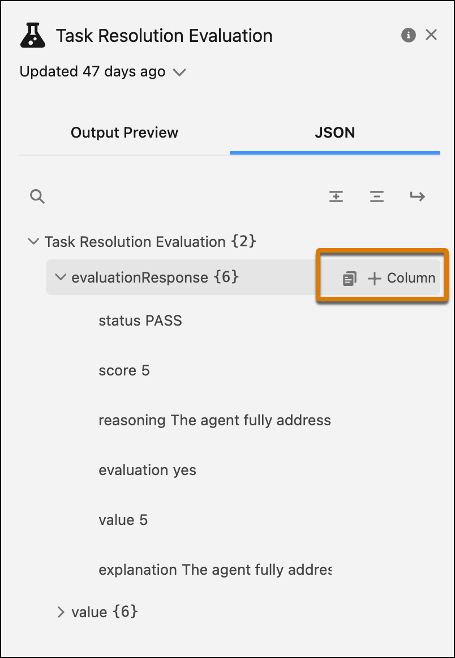Select the JSON tab

click(x=334, y=133)
